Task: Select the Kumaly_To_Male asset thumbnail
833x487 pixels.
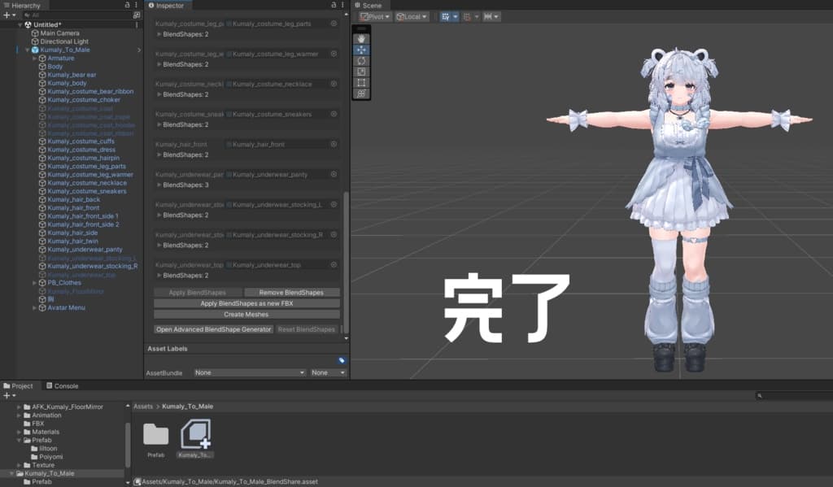Action: [x=195, y=435]
